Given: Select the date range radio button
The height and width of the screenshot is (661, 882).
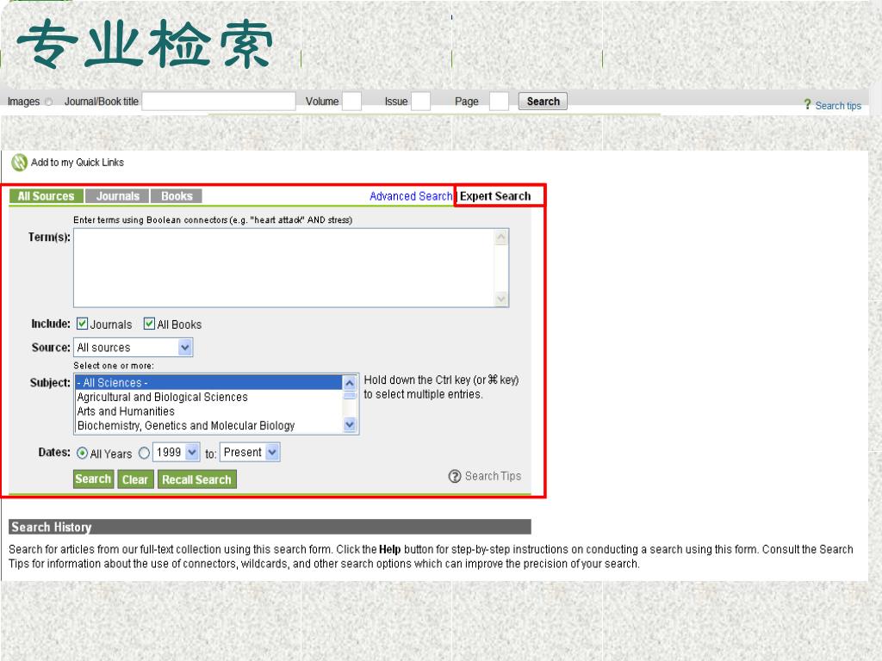Looking at the screenshot, I should click(x=144, y=453).
